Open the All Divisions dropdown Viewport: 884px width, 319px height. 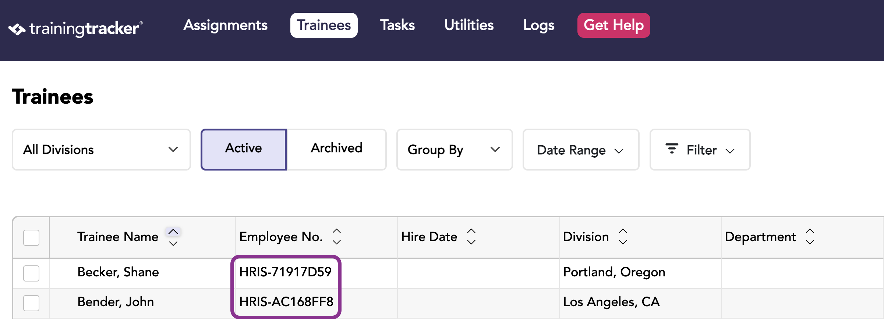pos(101,150)
